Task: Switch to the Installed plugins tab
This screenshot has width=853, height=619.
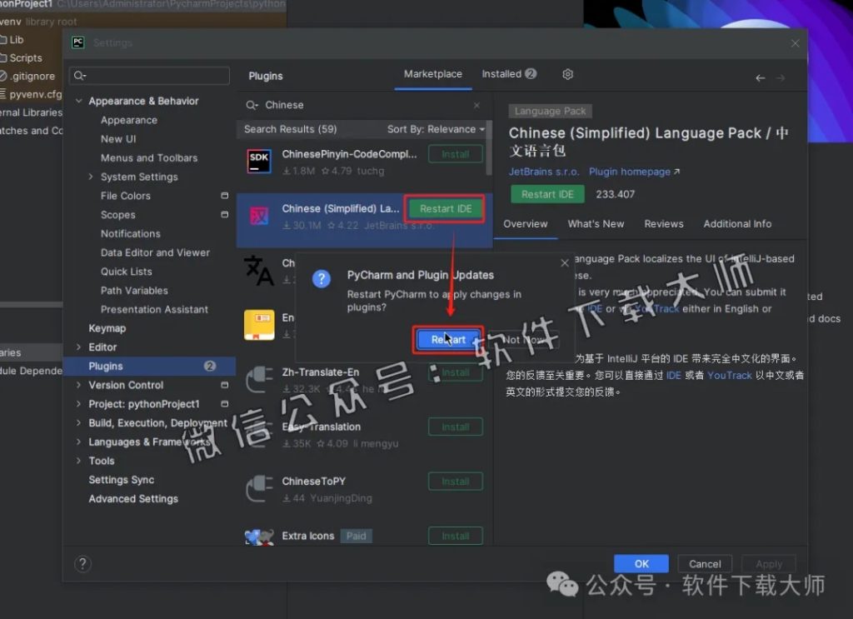Action: point(502,74)
